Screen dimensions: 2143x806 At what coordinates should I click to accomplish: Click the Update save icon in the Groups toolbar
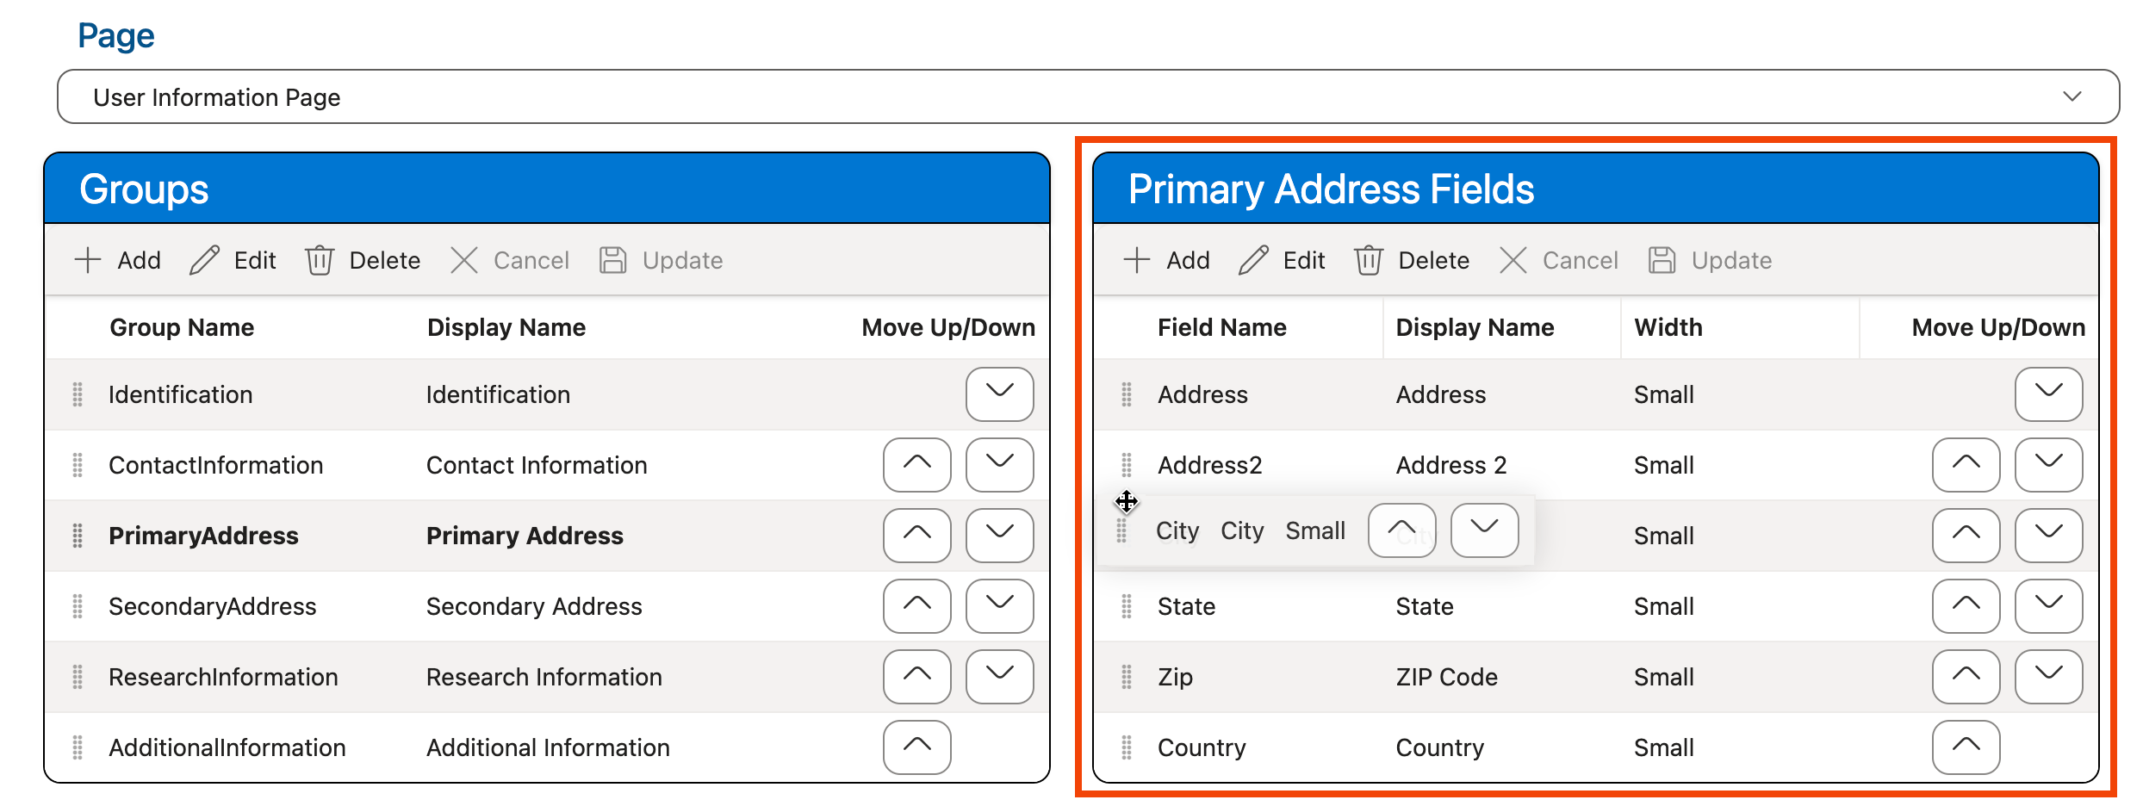click(613, 260)
